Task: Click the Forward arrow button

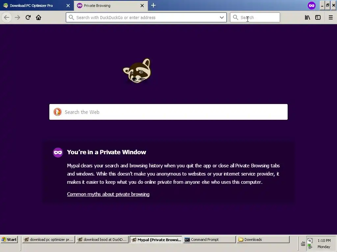Action: pyautogui.click(x=17, y=17)
